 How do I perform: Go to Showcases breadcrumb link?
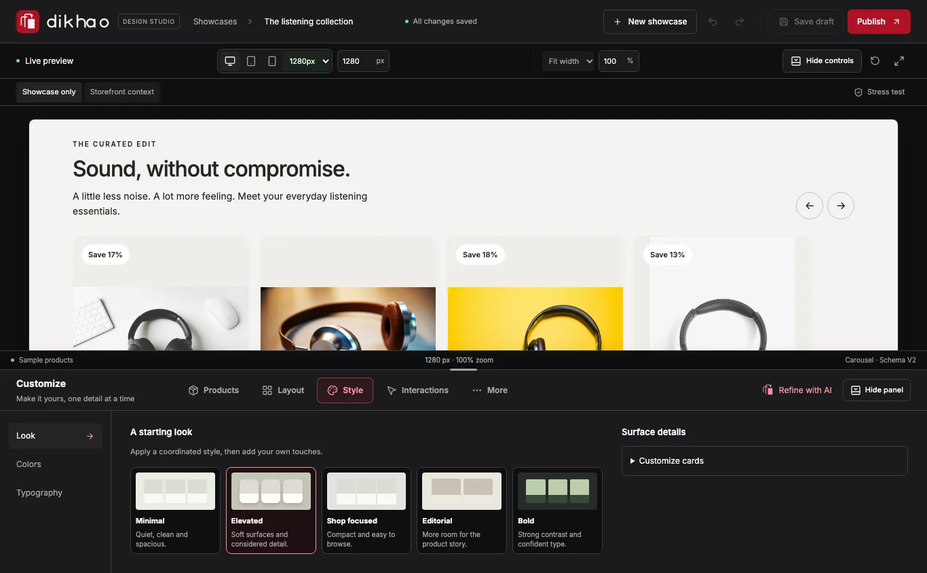(215, 22)
